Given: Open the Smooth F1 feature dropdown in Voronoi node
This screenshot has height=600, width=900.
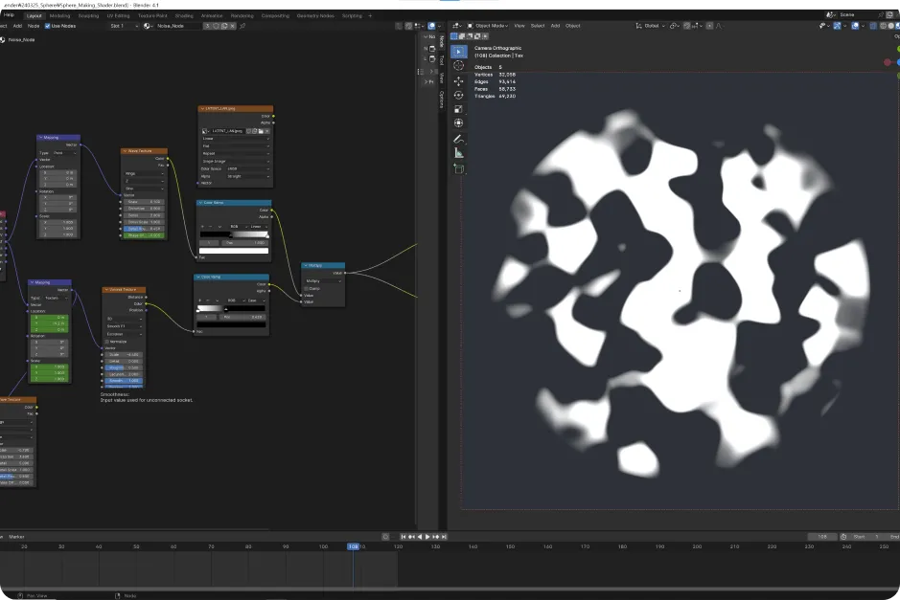Looking at the screenshot, I should [x=124, y=326].
